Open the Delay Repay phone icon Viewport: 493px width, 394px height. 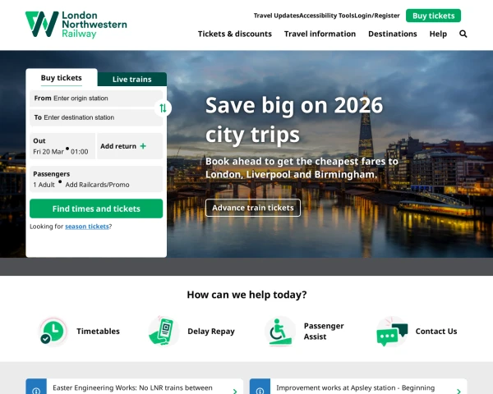click(163, 331)
